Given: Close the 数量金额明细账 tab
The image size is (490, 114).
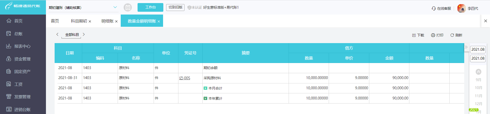Looking at the screenshot, I should point(159,21).
